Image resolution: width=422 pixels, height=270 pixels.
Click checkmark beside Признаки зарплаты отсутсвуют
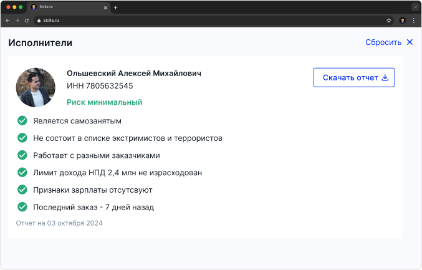[22, 190]
